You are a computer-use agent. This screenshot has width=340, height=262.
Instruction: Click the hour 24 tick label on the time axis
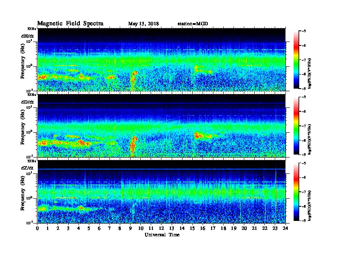(285, 228)
